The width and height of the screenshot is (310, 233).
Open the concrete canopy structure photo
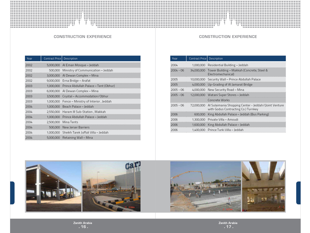pyautogui.click(x=54, y=186)
